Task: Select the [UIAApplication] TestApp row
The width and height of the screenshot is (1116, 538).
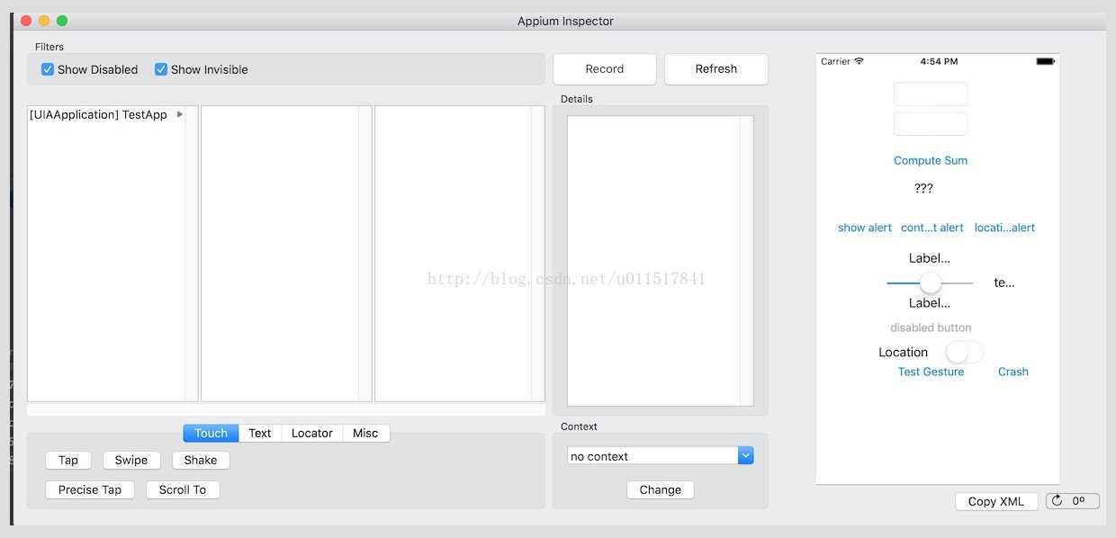Action: click(106, 114)
